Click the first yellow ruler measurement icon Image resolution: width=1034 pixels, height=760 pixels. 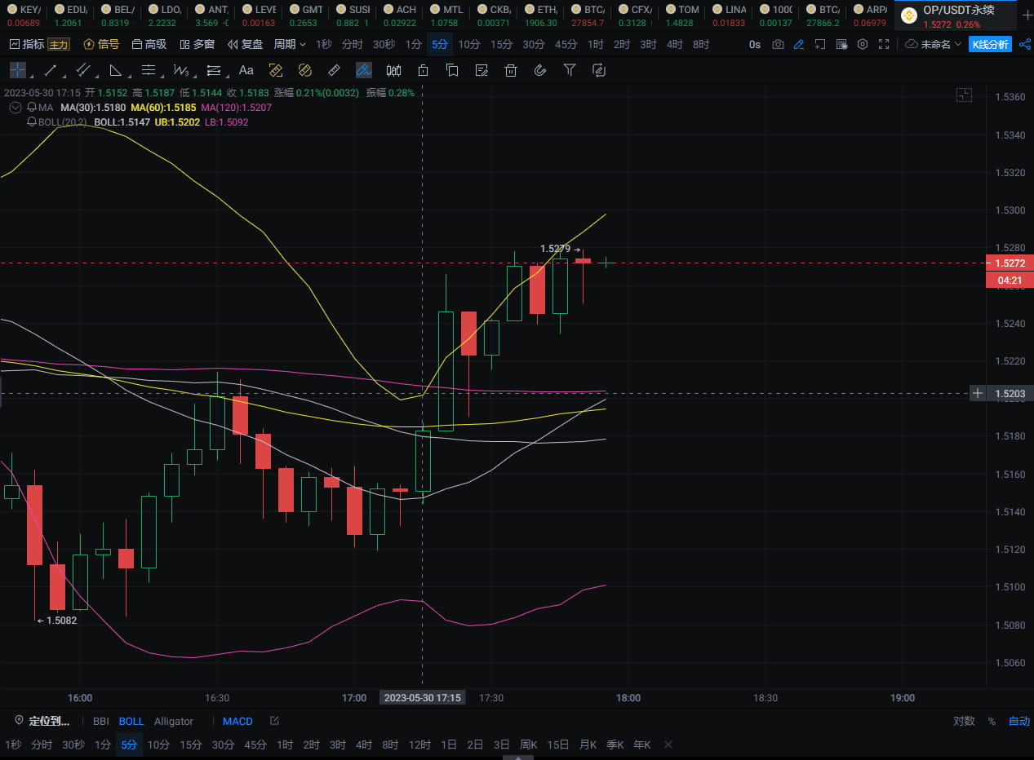pyautogui.click(x=275, y=70)
